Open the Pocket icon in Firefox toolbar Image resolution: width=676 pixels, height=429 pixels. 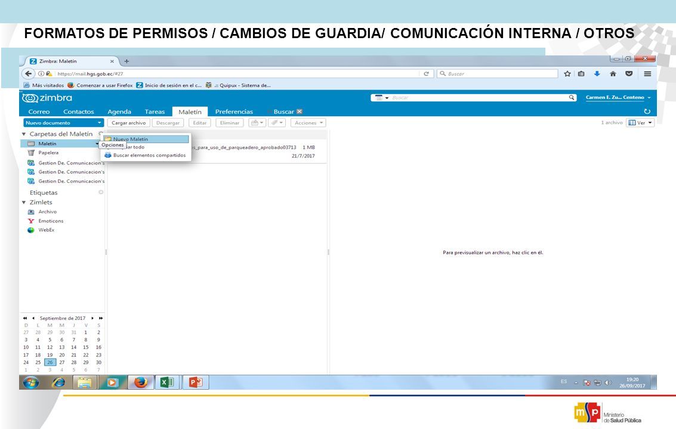pos(629,74)
